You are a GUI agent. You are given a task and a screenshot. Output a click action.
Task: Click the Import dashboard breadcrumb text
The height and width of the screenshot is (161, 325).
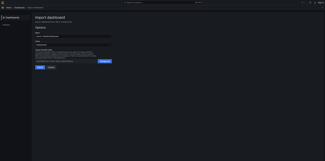(35, 8)
